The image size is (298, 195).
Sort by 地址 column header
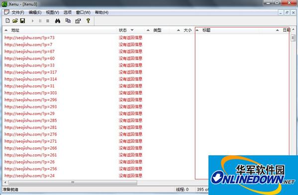coord(60,30)
